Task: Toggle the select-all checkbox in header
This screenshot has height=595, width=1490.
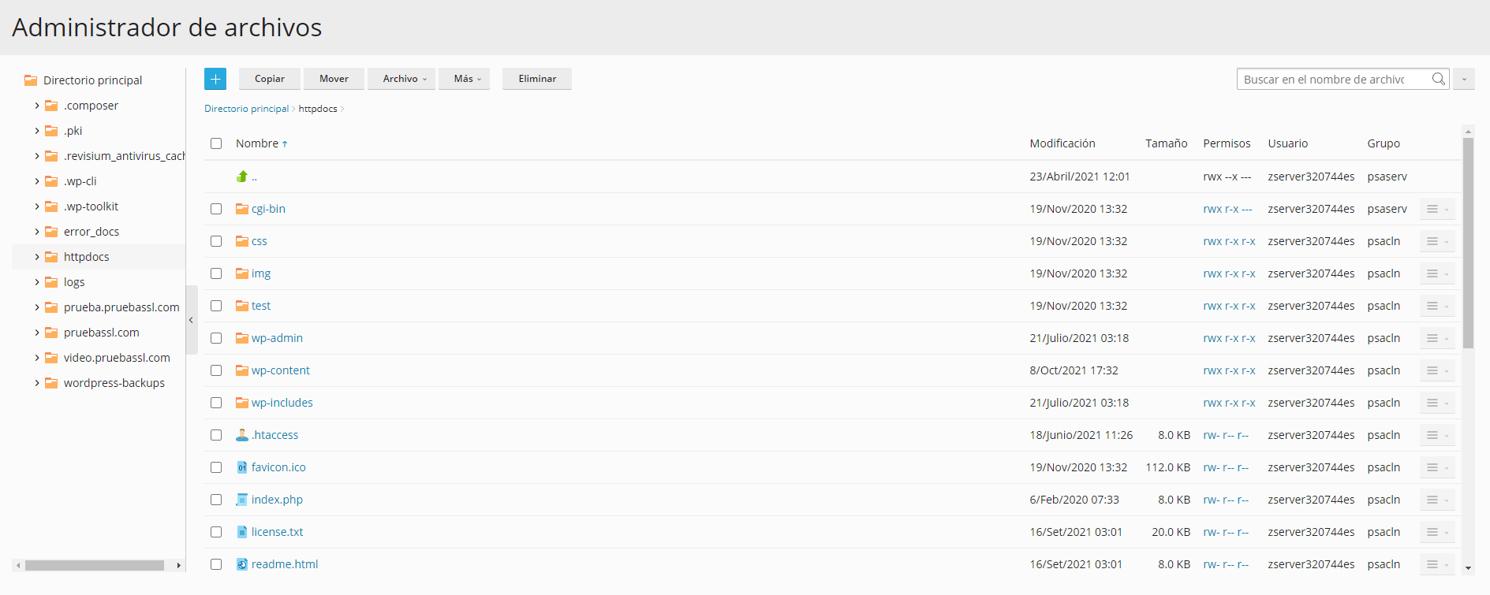Action: (x=216, y=143)
